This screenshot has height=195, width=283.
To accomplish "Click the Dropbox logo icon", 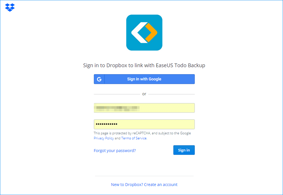I will pyautogui.click(x=10, y=7).
